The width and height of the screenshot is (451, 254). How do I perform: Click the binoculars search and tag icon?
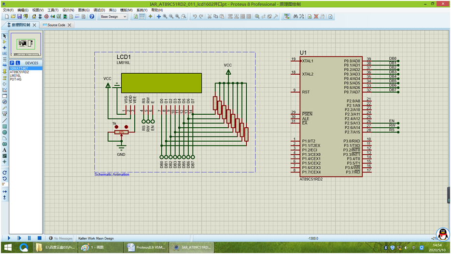click(x=296, y=16)
